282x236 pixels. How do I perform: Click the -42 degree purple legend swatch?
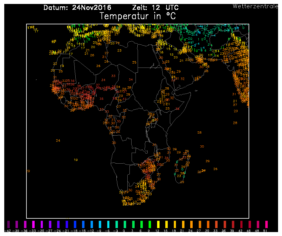(x=9, y=224)
